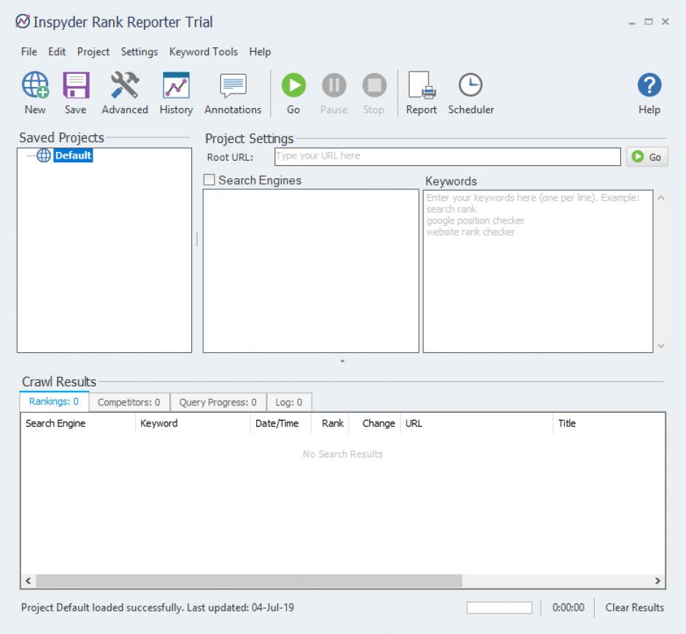Open the History chart
Viewport: 686px width, 634px height.
point(176,93)
